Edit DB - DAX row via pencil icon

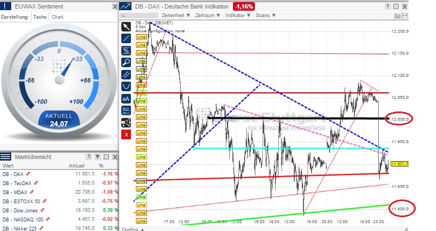[x=28, y=174]
